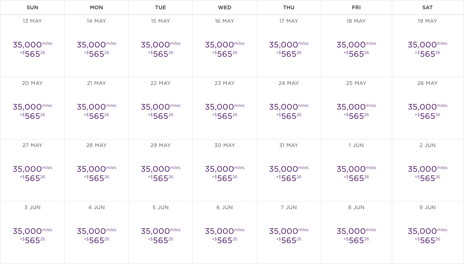Select the 1 Jun fare cell

[356, 173]
